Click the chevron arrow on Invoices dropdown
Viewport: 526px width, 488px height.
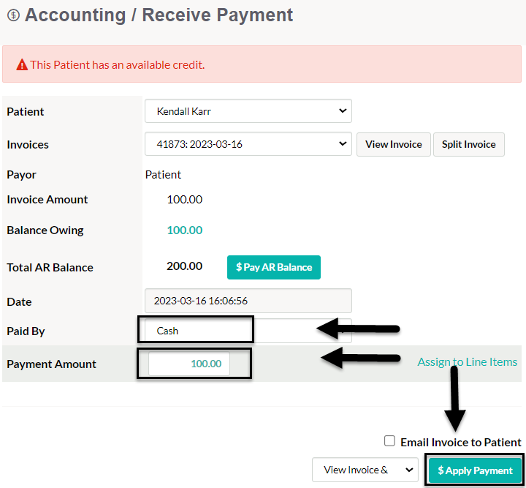tap(343, 143)
